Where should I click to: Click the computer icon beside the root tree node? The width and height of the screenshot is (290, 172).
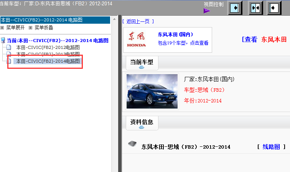tap(3, 40)
